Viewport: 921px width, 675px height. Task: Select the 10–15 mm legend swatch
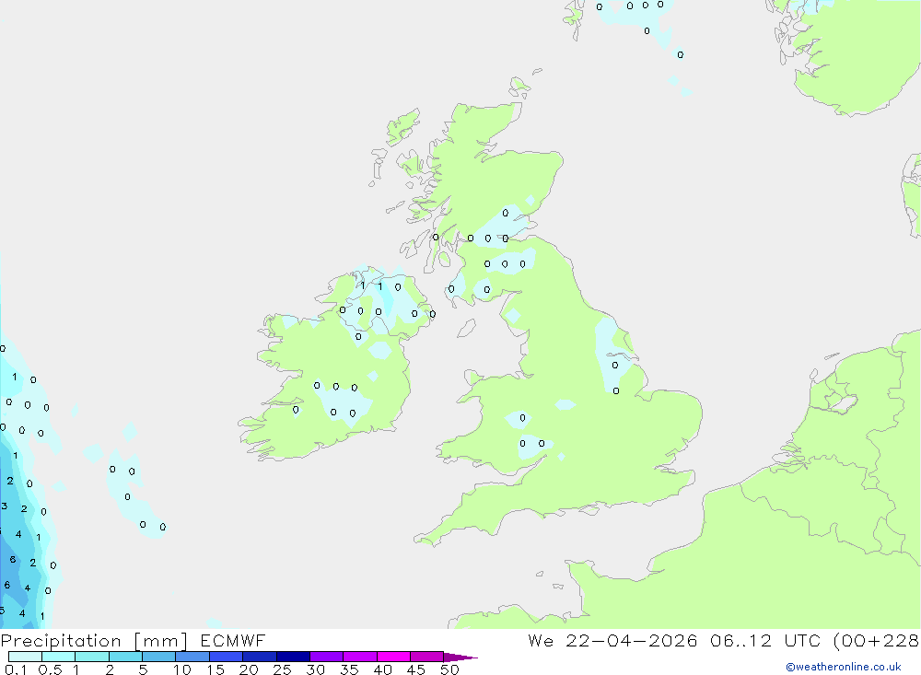coord(192,657)
